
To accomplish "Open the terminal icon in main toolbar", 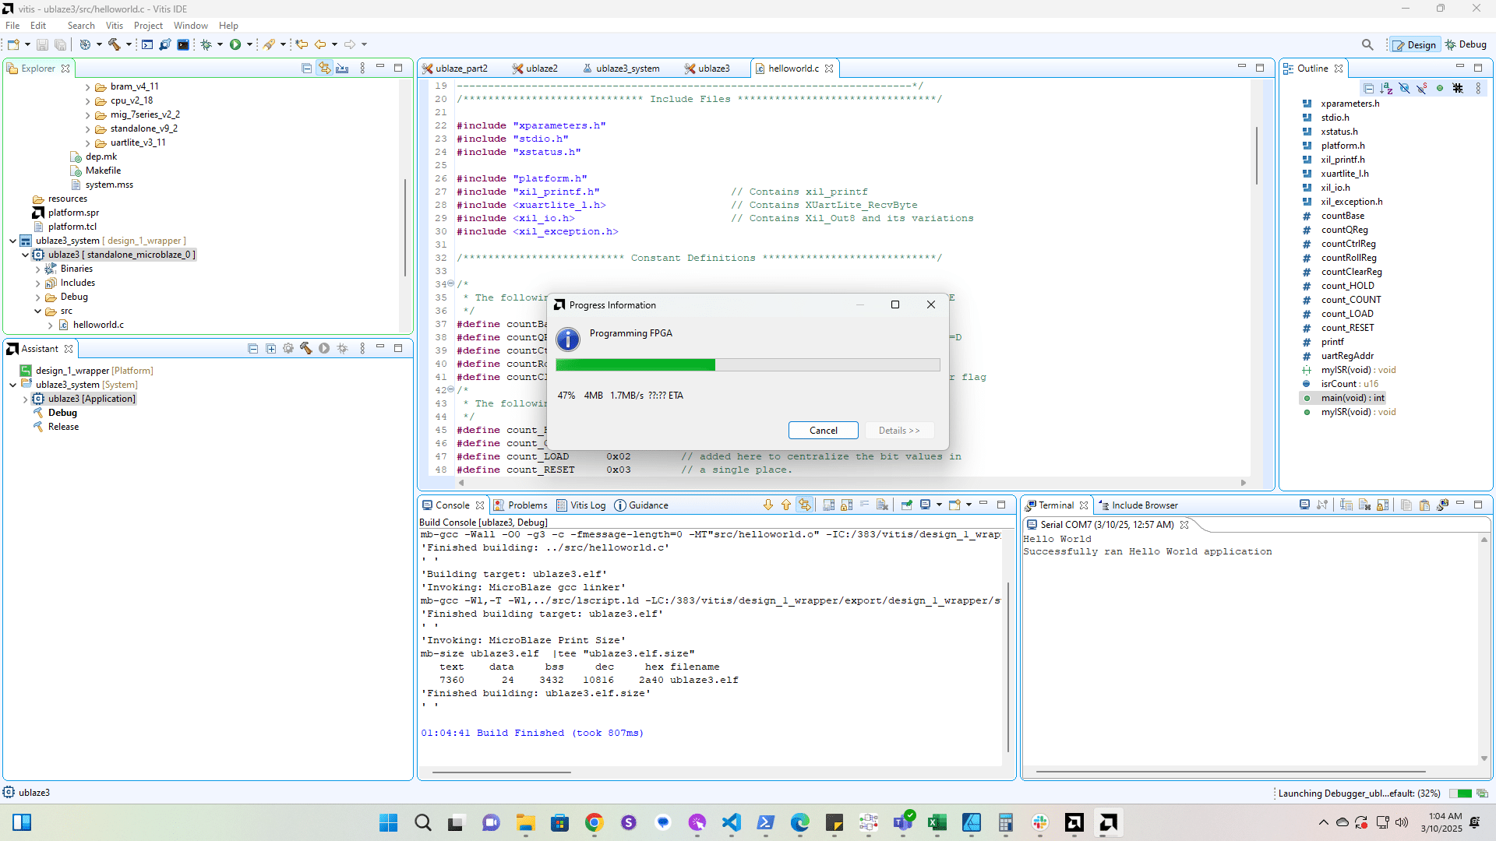I will [183, 44].
